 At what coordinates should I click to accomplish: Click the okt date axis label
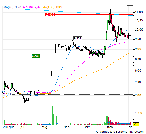pyautogui.click(x=87, y=127)
